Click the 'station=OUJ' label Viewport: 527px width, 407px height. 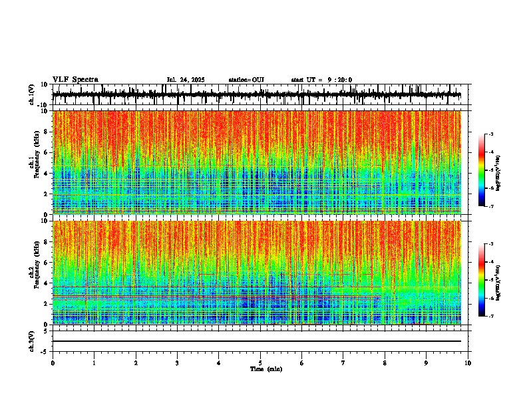click(x=246, y=80)
